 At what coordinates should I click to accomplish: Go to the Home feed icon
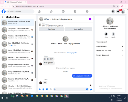39,11
